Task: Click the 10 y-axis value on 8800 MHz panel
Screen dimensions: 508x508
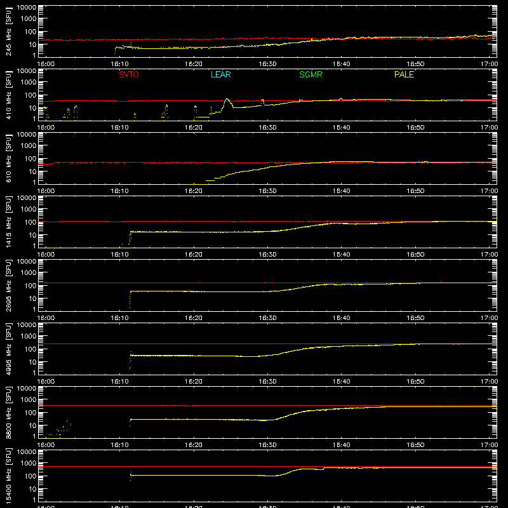Action: pyautogui.click(x=32, y=425)
